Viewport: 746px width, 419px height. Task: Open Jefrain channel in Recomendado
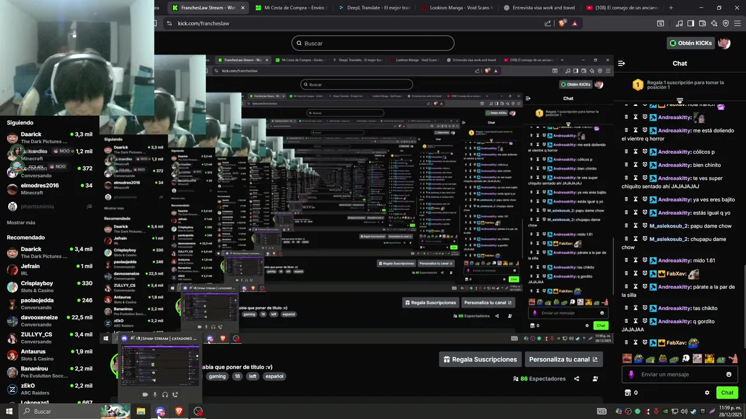coord(50,269)
